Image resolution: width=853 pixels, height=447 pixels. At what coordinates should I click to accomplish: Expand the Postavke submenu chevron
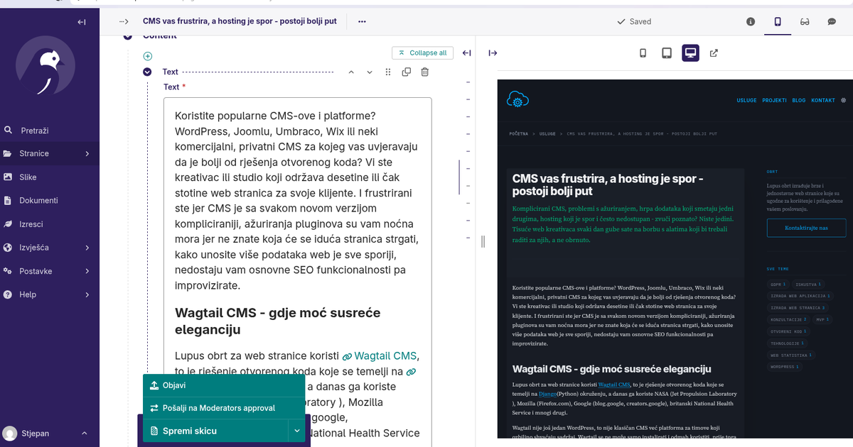[x=87, y=271]
